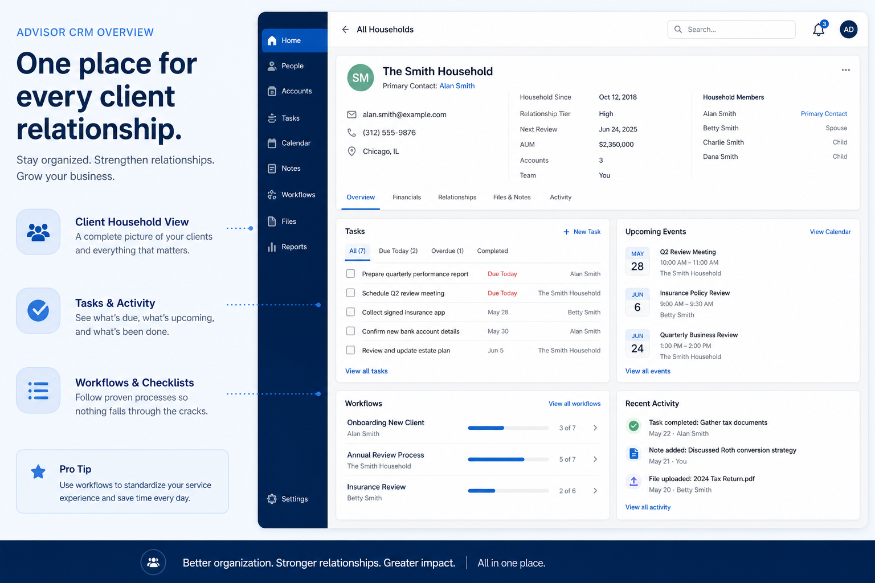Click the SM household avatar

(361, 78)
